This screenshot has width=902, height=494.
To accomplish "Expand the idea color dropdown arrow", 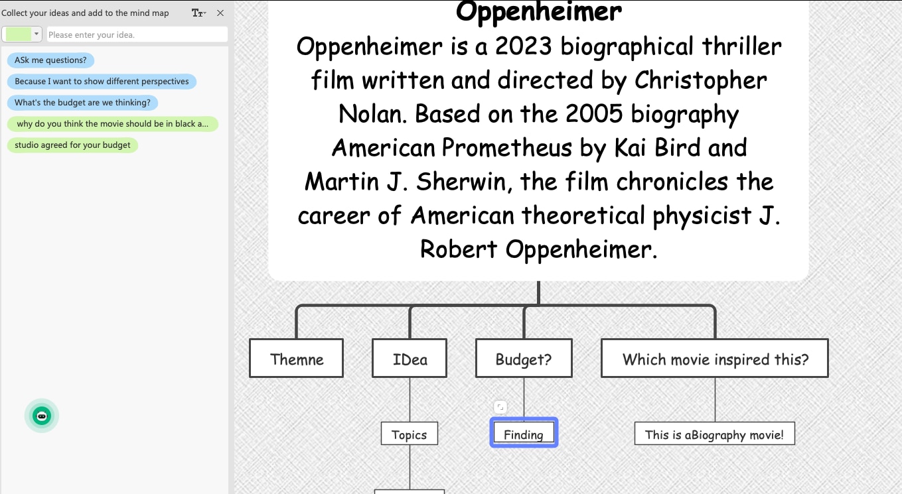I will pos(37,34).
